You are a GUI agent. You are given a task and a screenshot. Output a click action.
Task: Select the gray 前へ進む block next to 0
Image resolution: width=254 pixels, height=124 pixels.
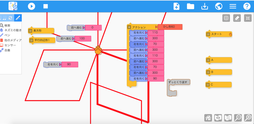76,27
